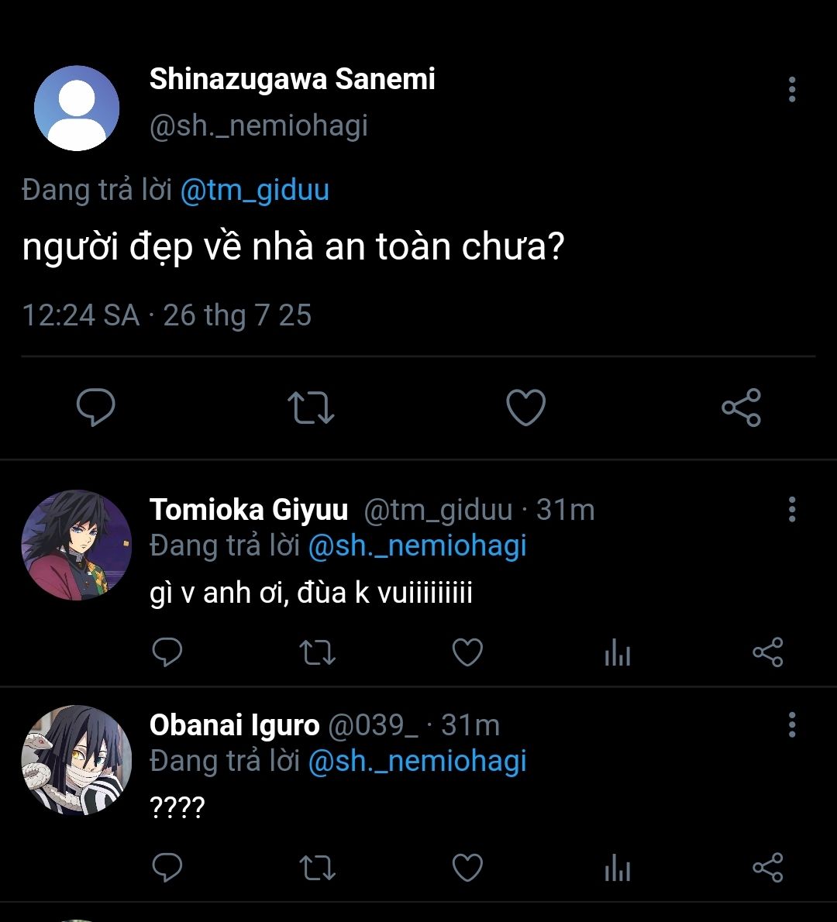Reply to Shinazugawa Sanemi's main tweet
Viewport: 837px width, 922px height.
point(96,408)
